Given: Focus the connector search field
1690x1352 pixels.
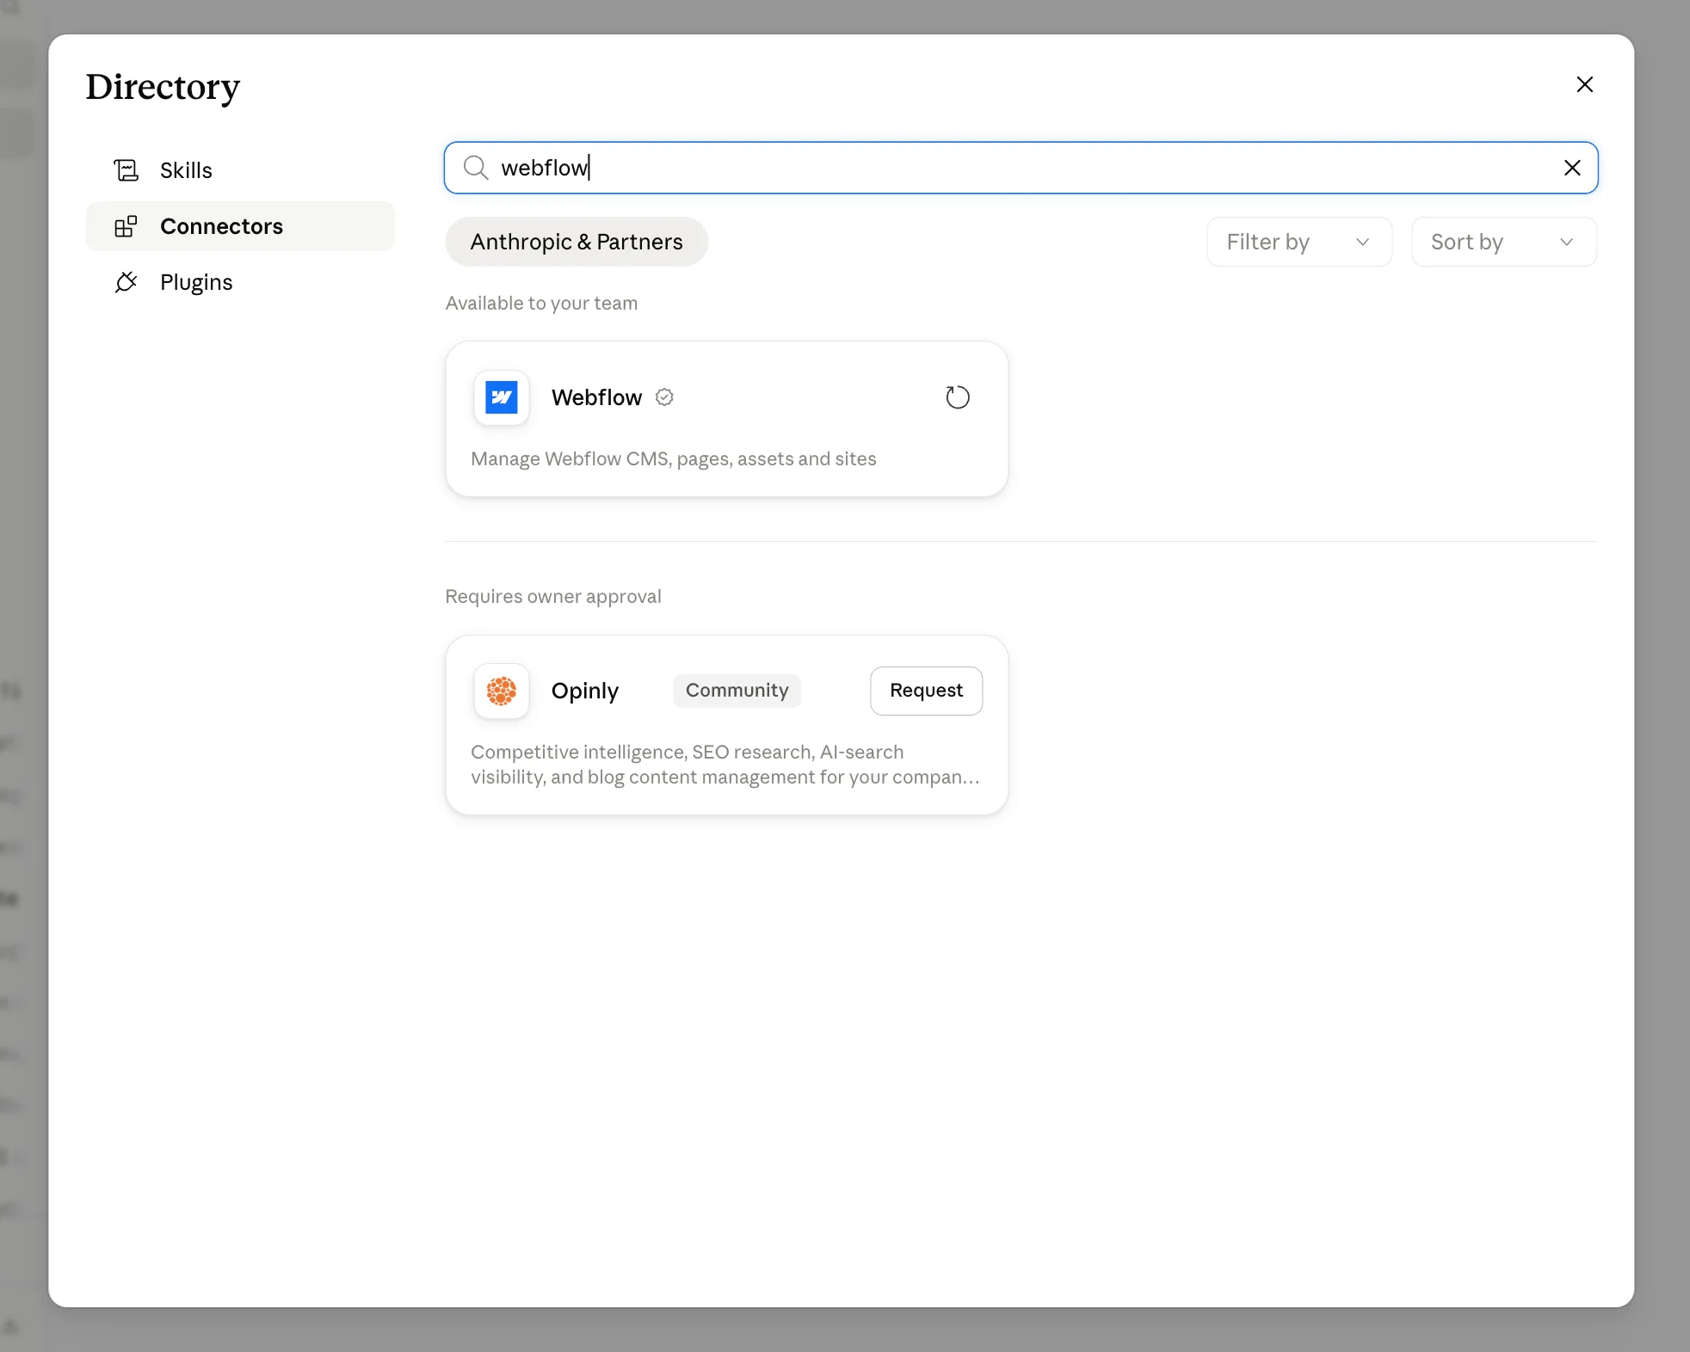Looking at the screenshot, I should 1021,168.
